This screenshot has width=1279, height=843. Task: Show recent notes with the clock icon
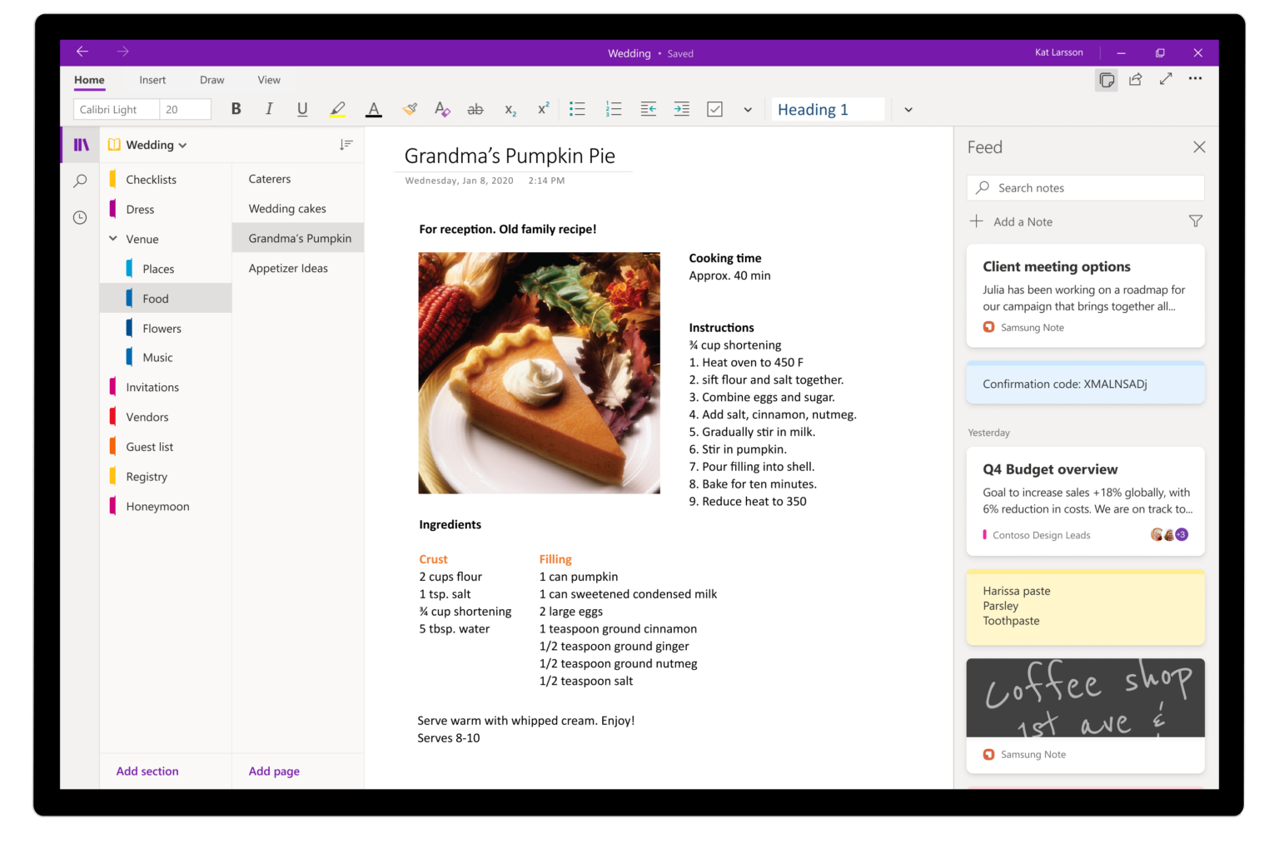click(80, 216)
